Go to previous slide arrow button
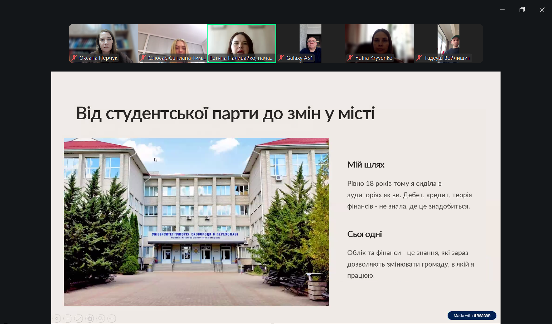552x324 pixels. (57, 318)
